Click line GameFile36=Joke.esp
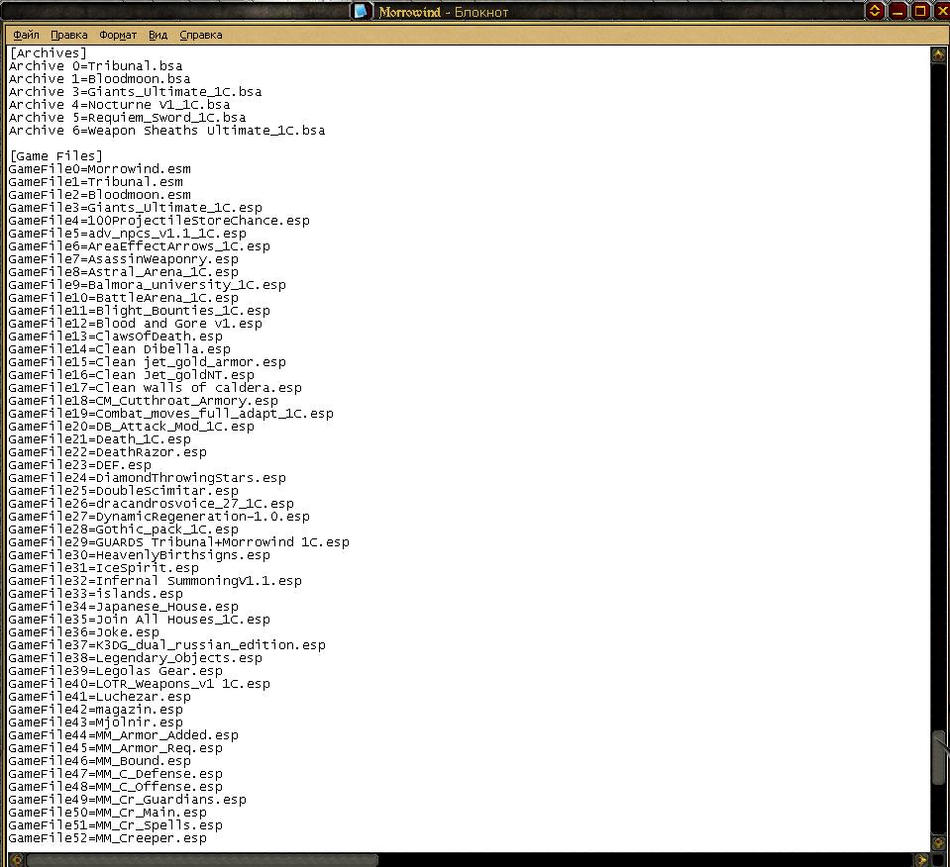This screenshot has width=950, height=867. tap(83, 632)
